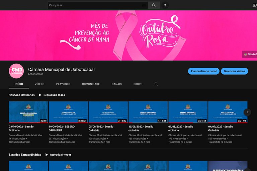
Task: Click the search magnifier button
Action: pos(154,5)
